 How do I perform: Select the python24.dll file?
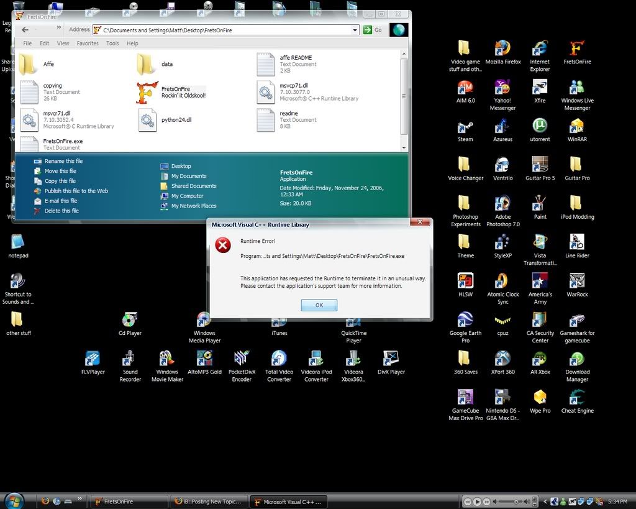tap(165, 120)
